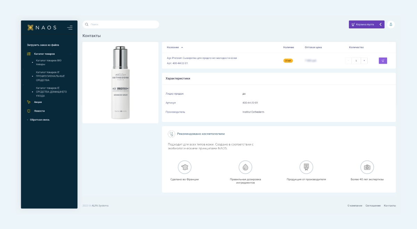Open Каталог товаров BIO товары
The width and height of the screenshot is (417, 229).
point(49,62)
